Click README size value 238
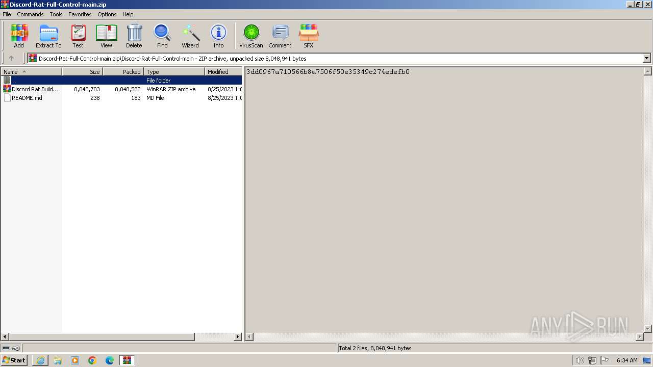This screenshot has width=653, height=367. tap(95, 97)
